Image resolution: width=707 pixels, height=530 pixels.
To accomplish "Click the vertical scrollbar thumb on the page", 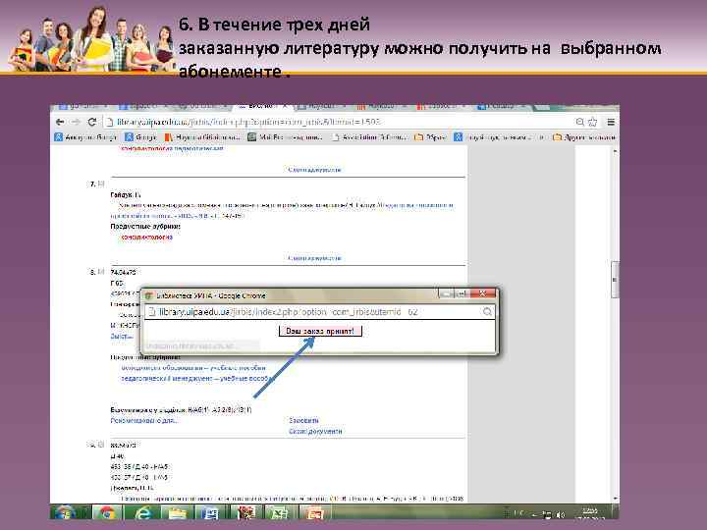I will pyautogui.click(x=615, y=280).
